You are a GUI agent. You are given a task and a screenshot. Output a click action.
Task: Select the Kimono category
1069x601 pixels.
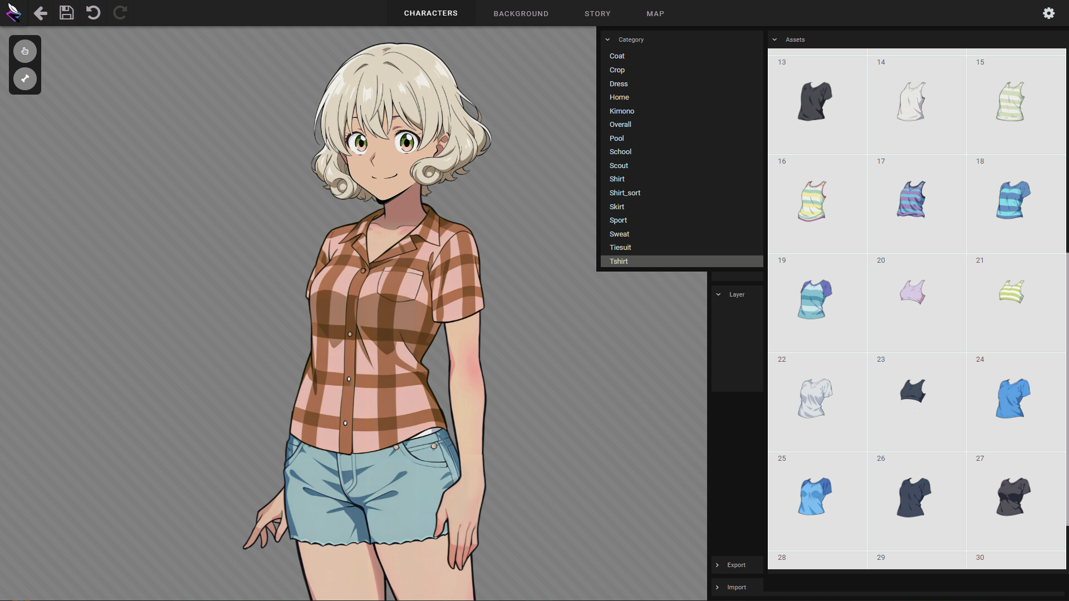pos(621,111)
